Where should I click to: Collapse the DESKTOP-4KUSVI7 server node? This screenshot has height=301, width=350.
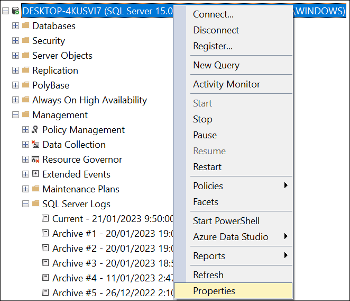click(x=6, y=11)
